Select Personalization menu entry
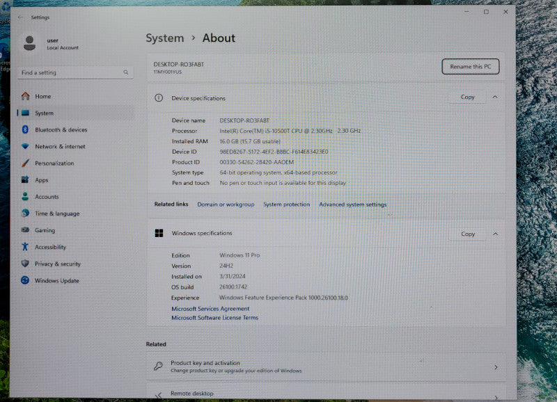 [75, 163]
